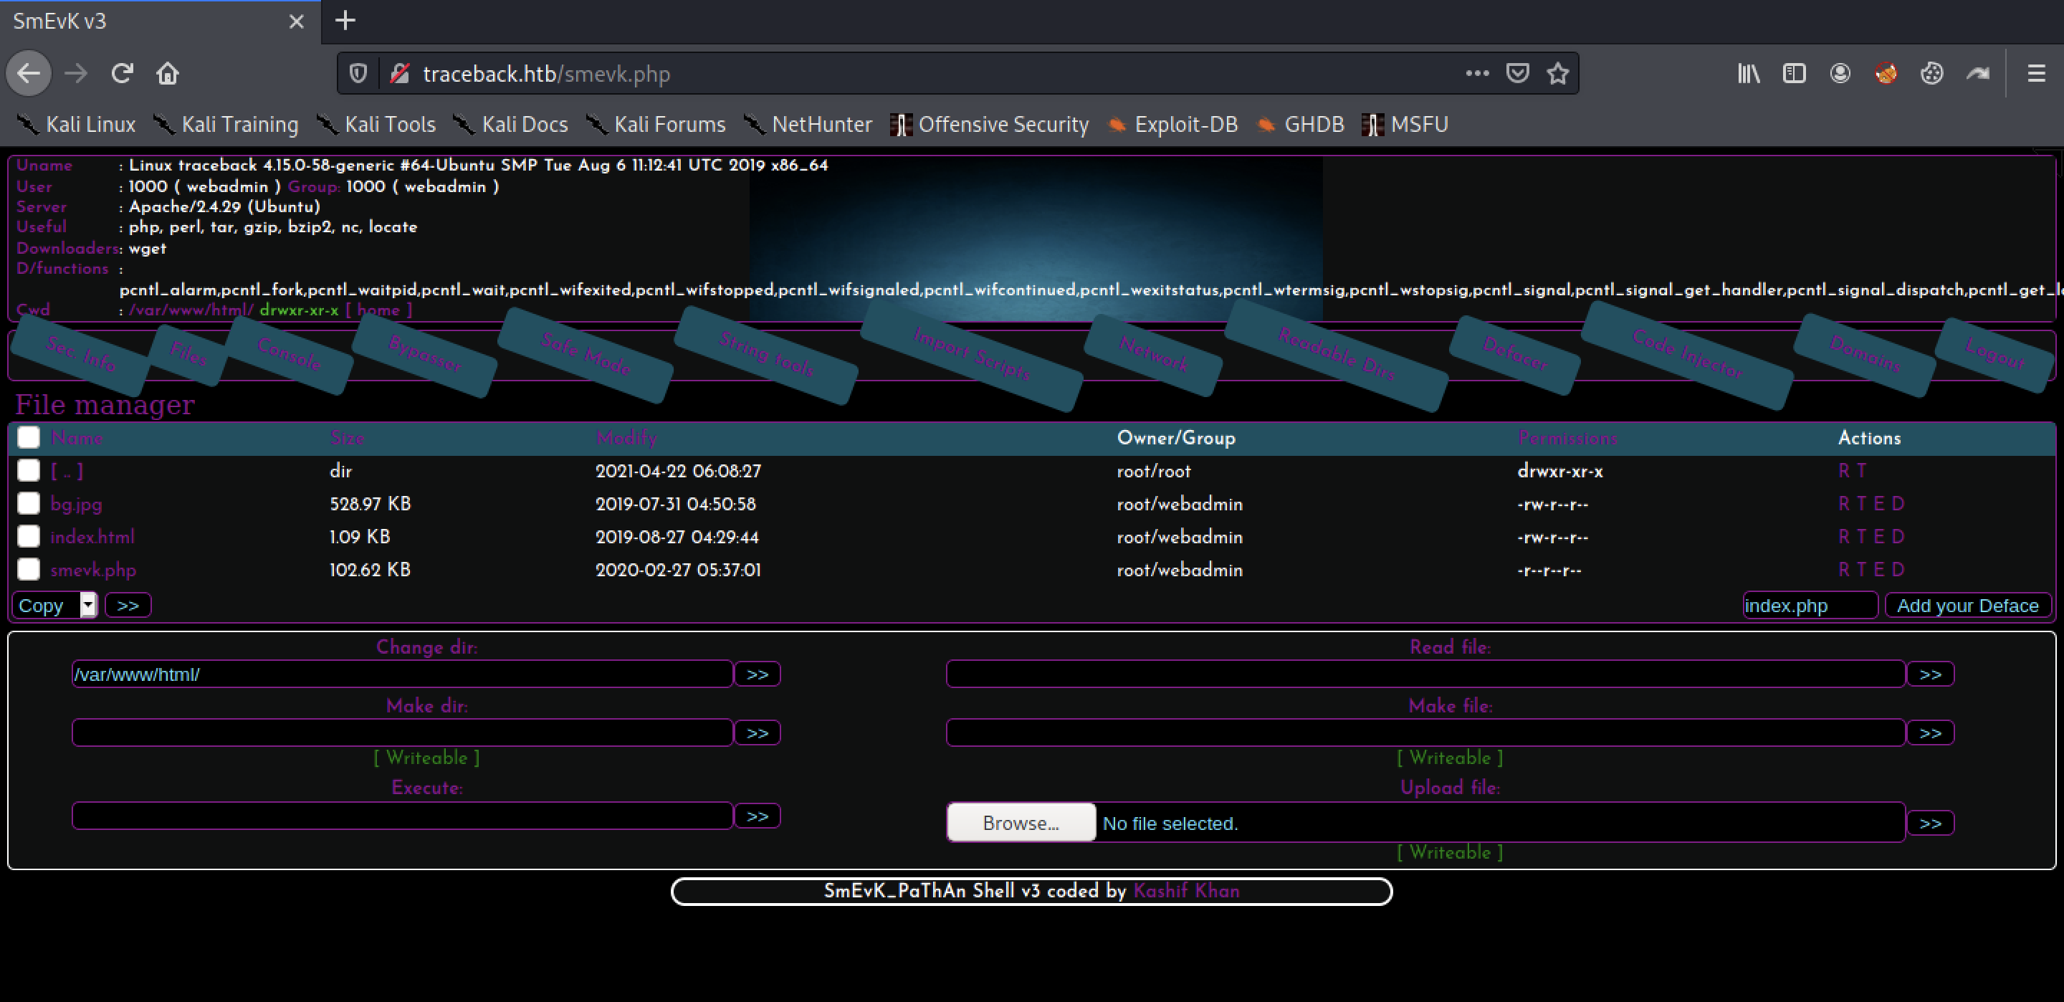
Task: Check the bg.jpg row checkbox
Action: point(29,503)
